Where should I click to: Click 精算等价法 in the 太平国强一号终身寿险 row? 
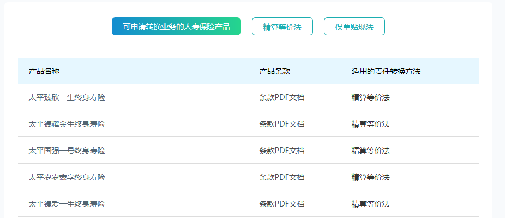click(x=370, y=151)
